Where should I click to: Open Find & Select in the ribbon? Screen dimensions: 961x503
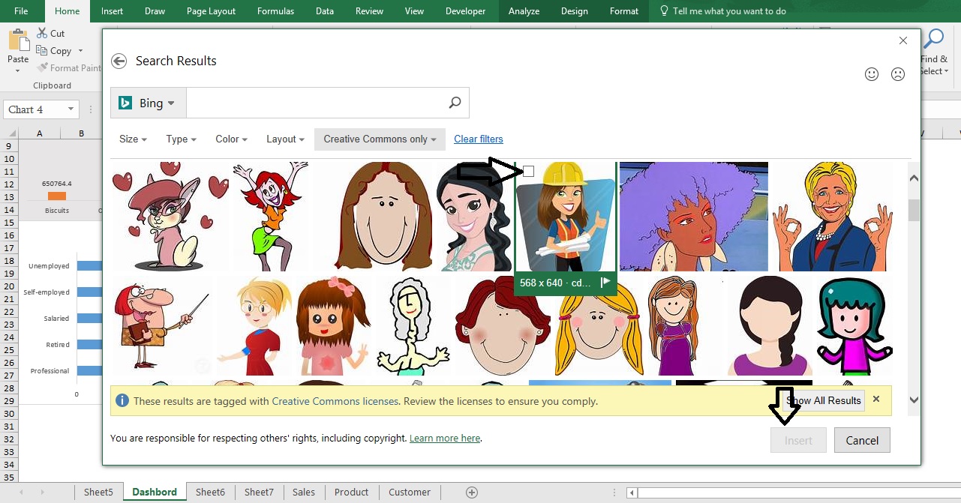(935, 52)
